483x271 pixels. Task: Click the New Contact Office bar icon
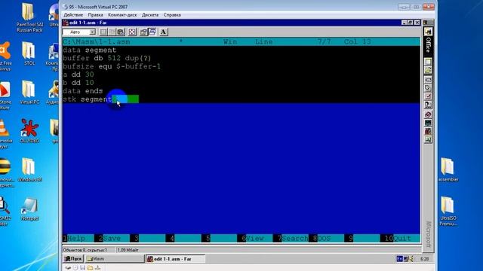point(428,105)
